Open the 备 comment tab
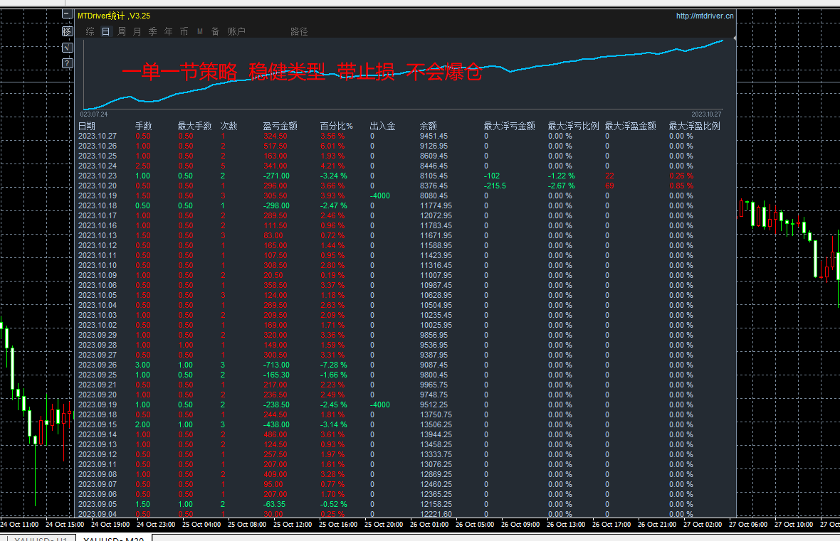 [x=216, y=31]
